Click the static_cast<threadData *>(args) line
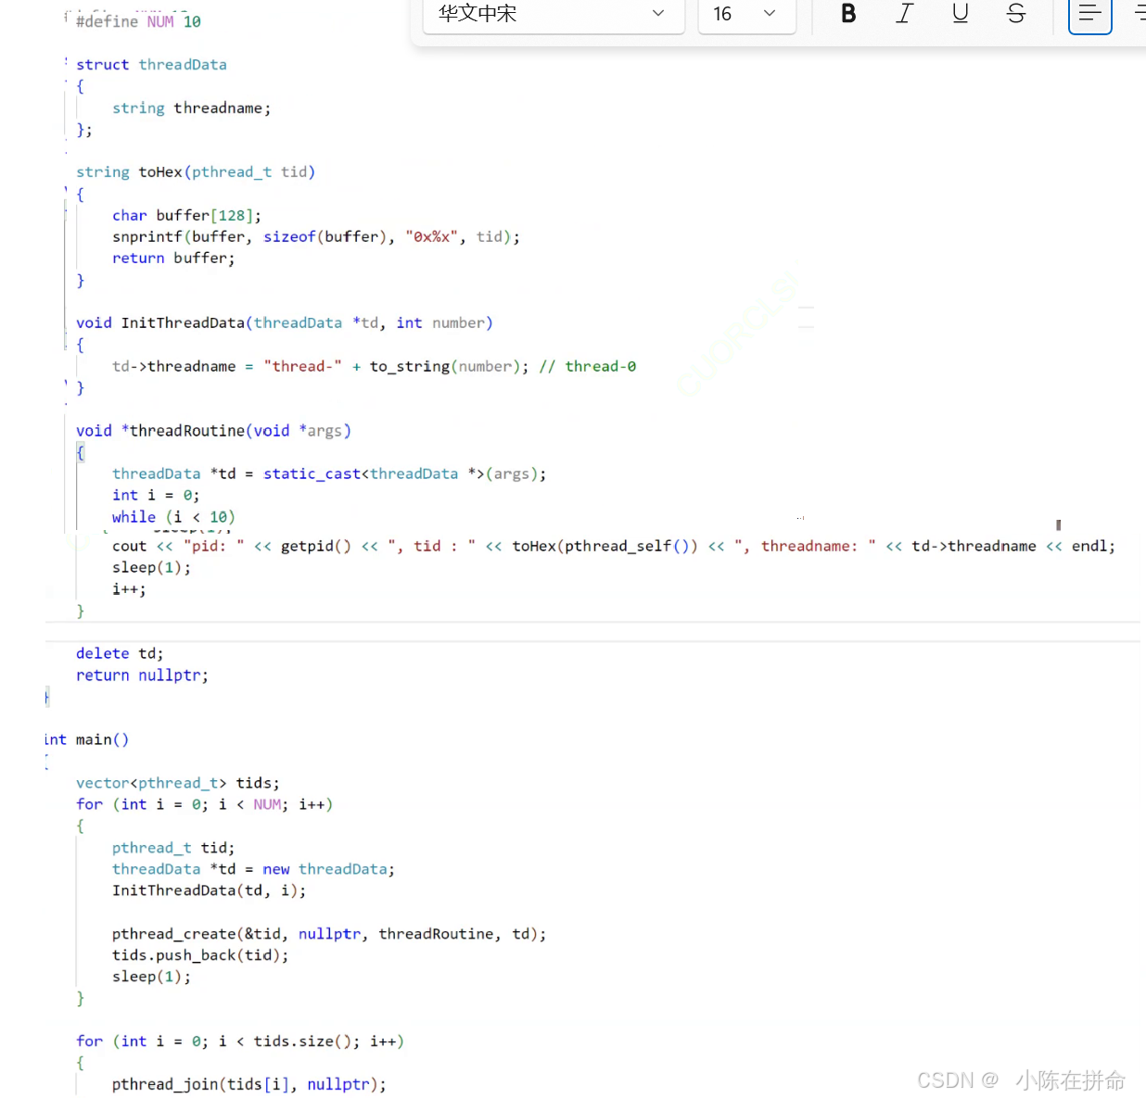The height and width of the screenshot is (1098, 1146). coord(329,474)
